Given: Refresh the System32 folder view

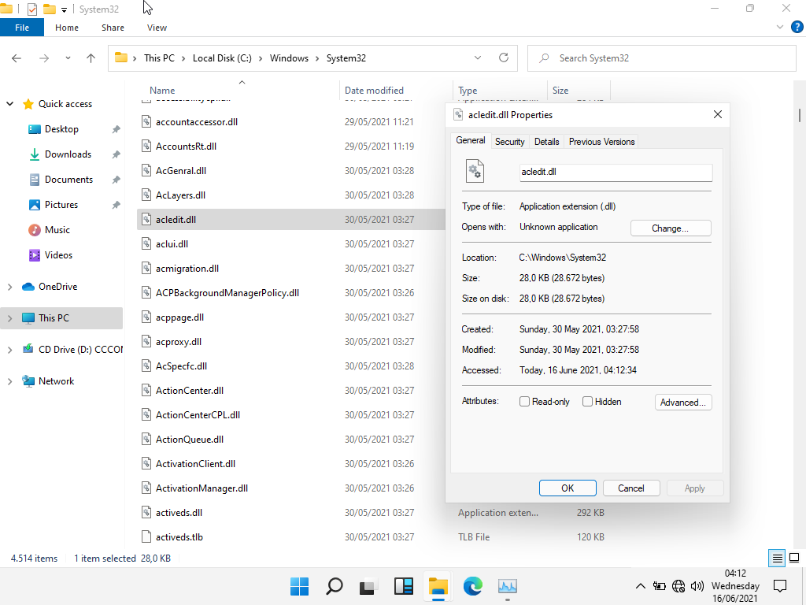Looking at the screenshot, I should 504,58.
